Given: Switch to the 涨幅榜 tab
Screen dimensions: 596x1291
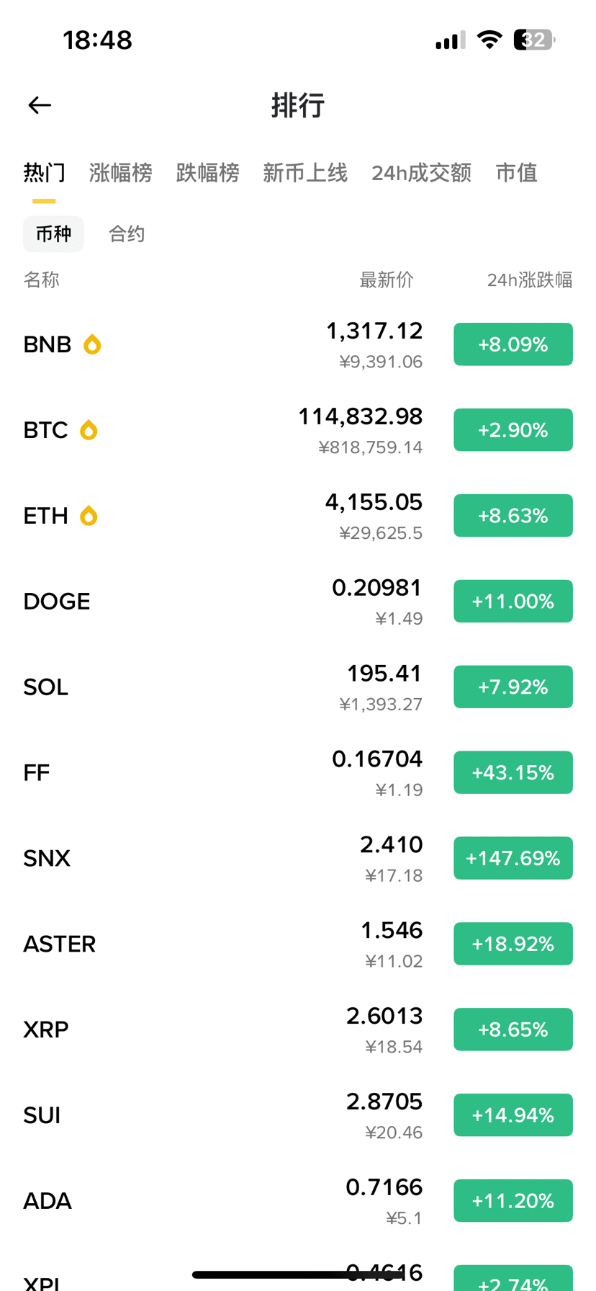Looking at the screenshot, I should (120, 173).
